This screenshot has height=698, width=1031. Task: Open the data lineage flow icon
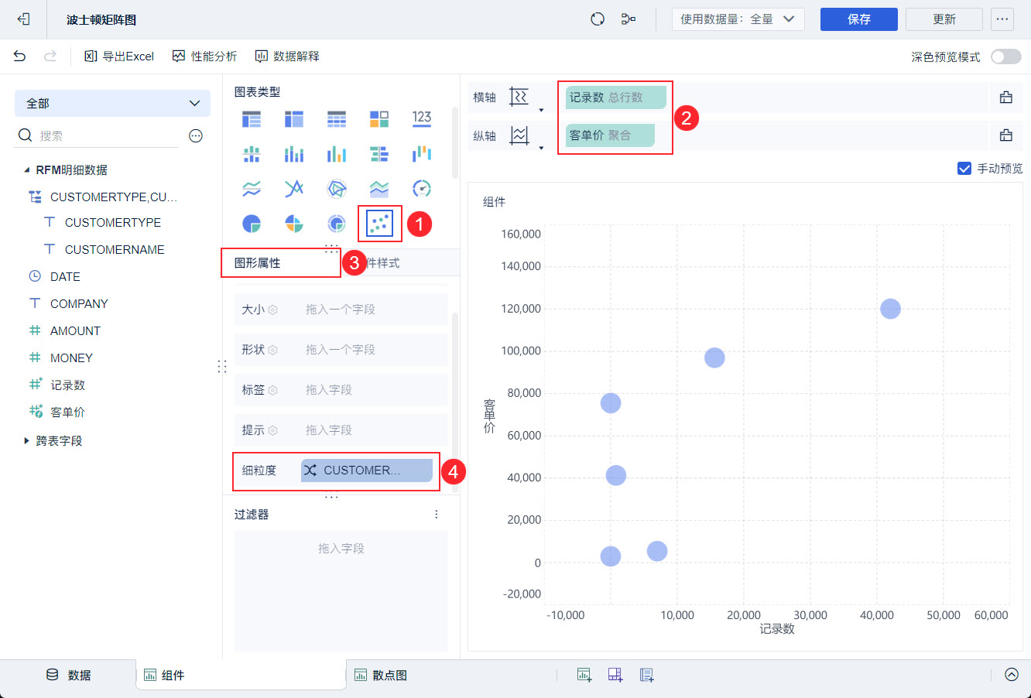629,19
